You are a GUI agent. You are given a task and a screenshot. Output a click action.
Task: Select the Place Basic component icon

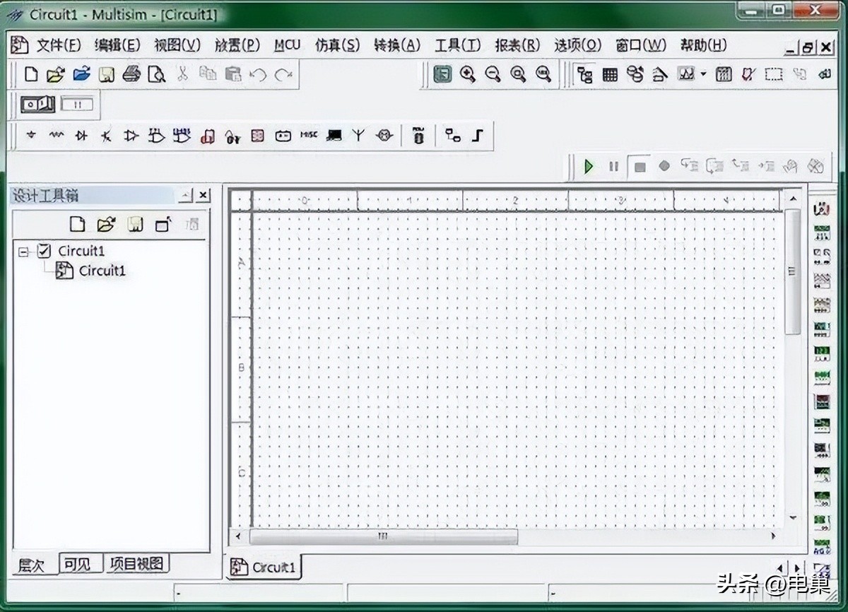[57, 134]
